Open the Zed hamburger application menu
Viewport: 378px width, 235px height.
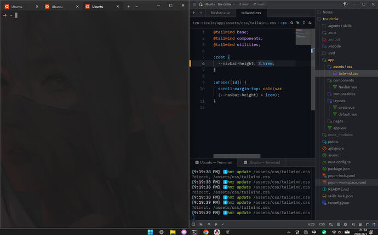coord(194,4)
